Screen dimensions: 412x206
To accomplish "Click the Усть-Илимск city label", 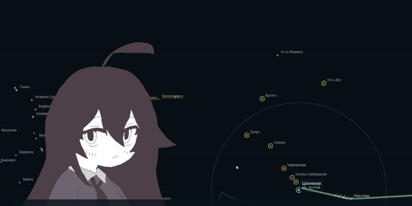I will (292, 52).
